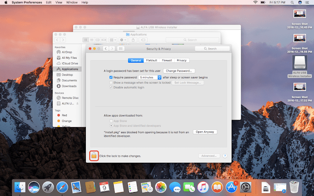
Task: Launch Safari from the Dock
Action: [62, 186]
